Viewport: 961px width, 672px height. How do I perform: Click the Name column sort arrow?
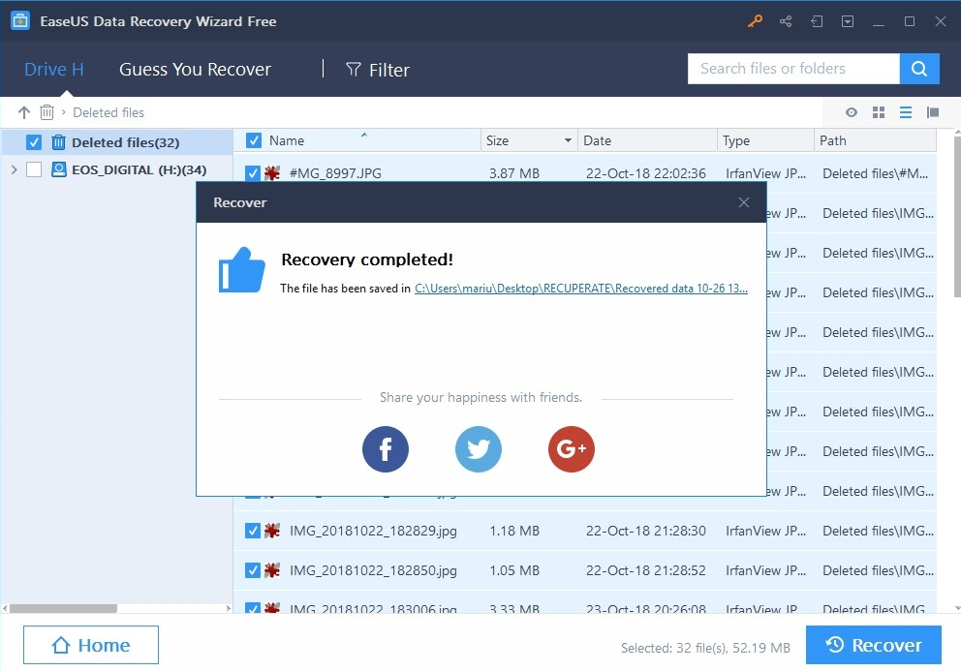[x=364, y=135]
